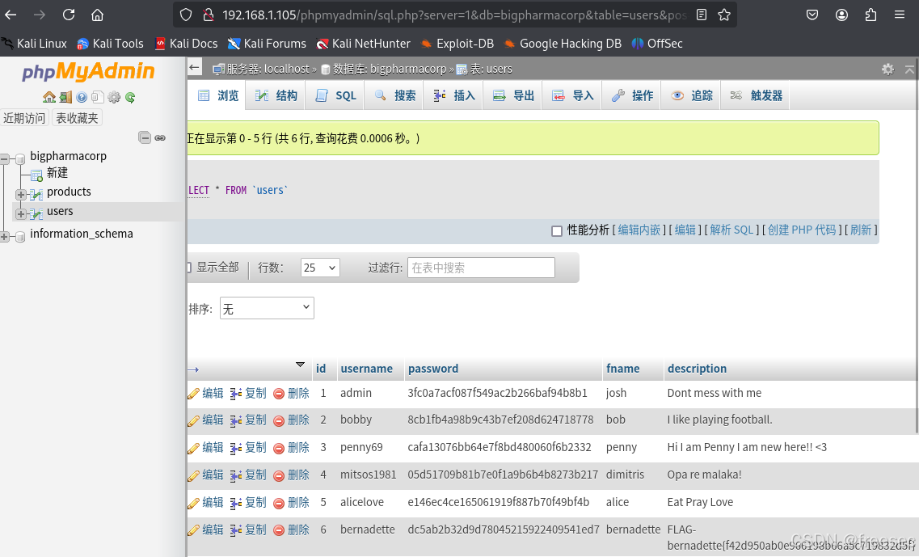The width and height of the screenshot is (919, 557).
Task: Open the products table structure icon
Action: point(36,193)
